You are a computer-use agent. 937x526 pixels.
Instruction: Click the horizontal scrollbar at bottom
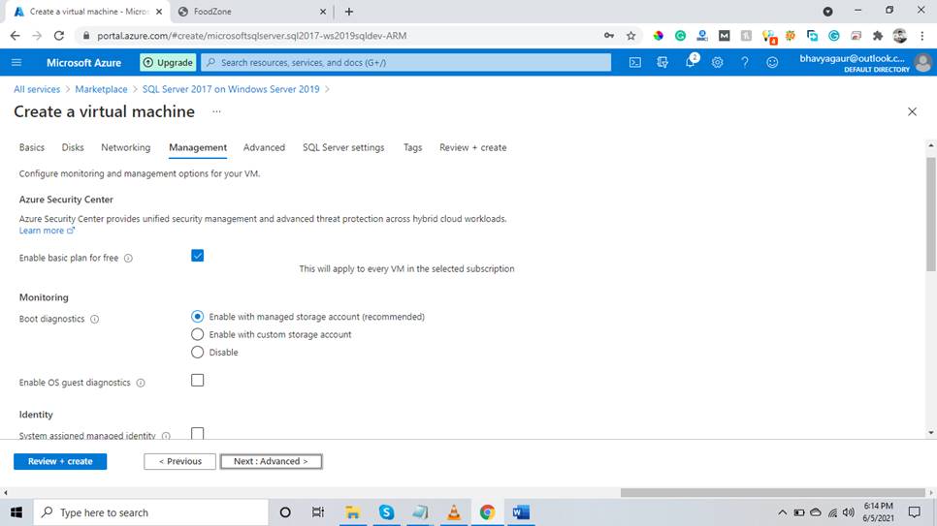click(x=772, y=492)
